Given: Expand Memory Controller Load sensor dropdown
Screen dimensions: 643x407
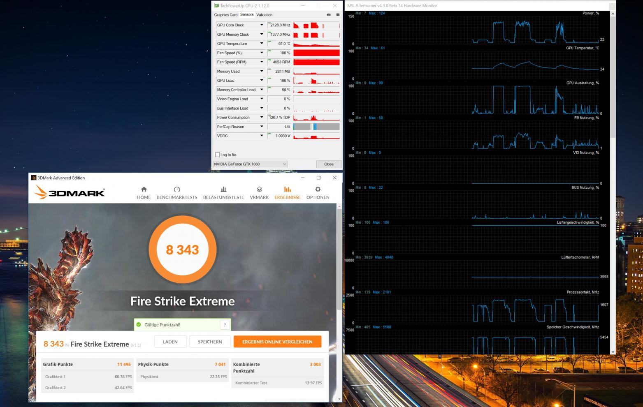Looking at the screenshot, I should pos(262,90).
